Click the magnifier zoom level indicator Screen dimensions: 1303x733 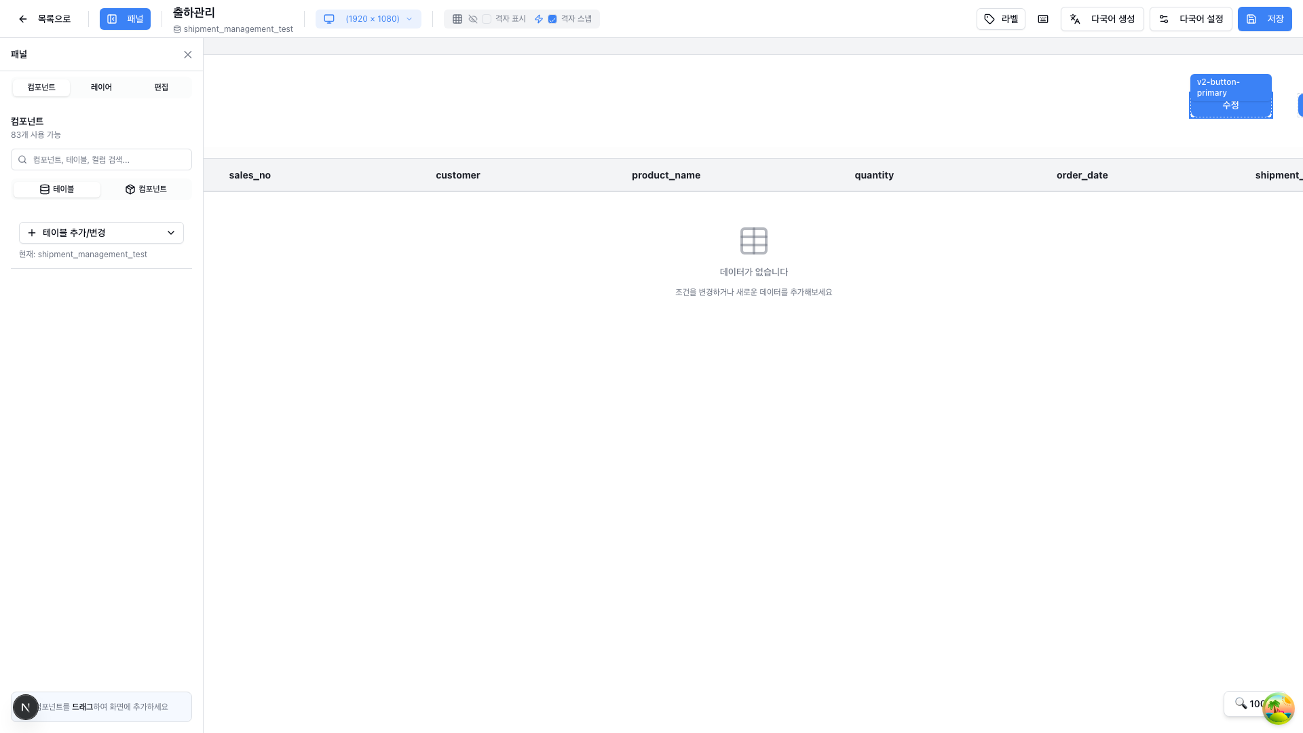point(1247,704)
